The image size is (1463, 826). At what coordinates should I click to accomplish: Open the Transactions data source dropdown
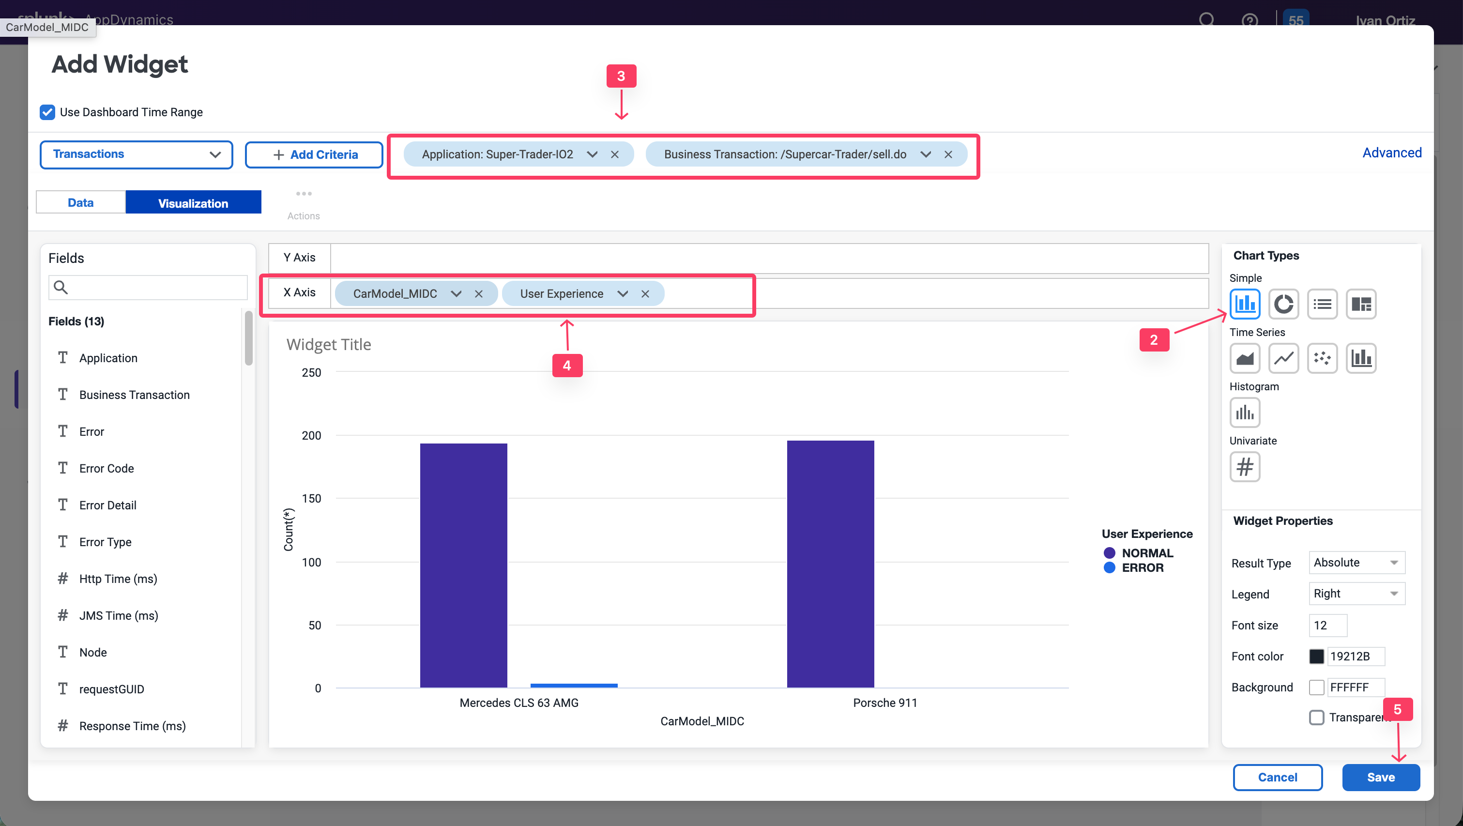[x=137, y=154]
